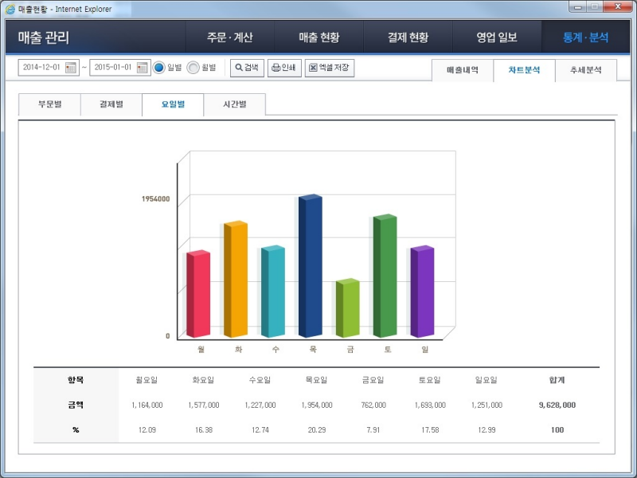This screenshot has height=478, width=637.
Task: Click the end date input field 2015-01-01
Action: [112, 68]
